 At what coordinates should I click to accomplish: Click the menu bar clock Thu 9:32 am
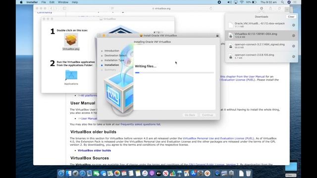pos(268,2)
